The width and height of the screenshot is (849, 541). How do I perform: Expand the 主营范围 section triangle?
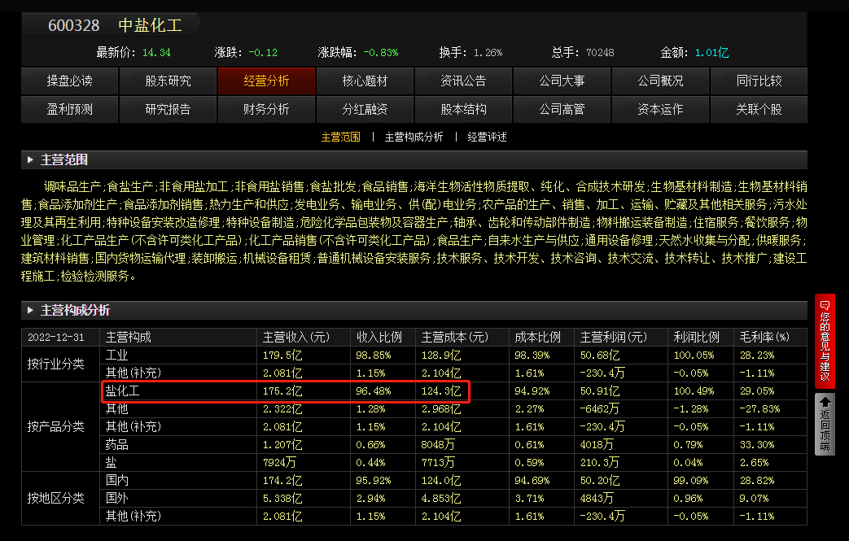coord(28,159)
